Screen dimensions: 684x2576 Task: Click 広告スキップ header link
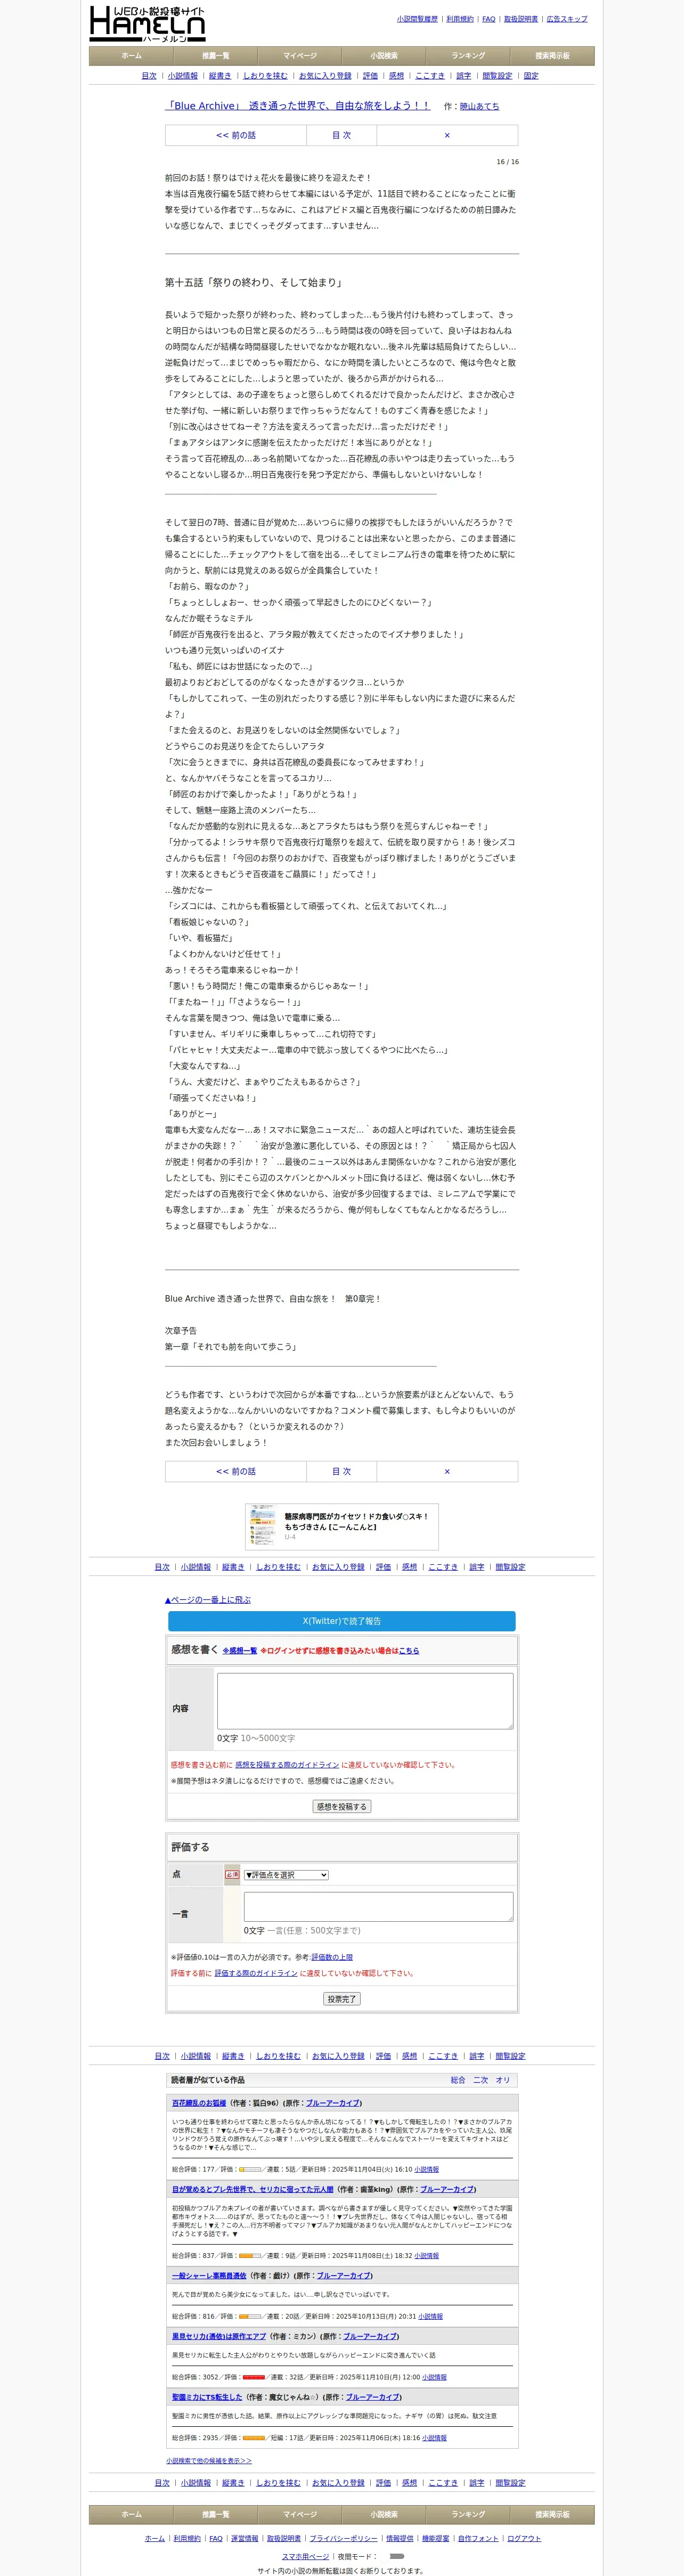tap(567, 19)
